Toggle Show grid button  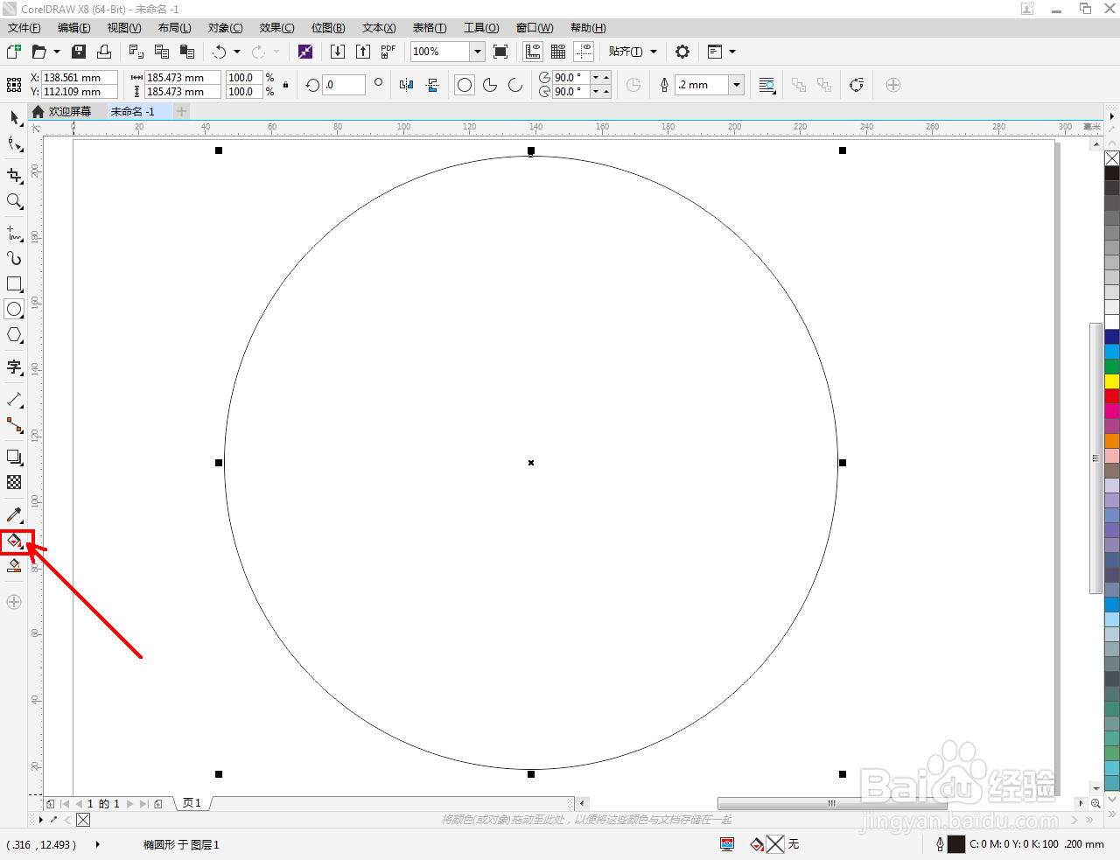click(558, 52)
